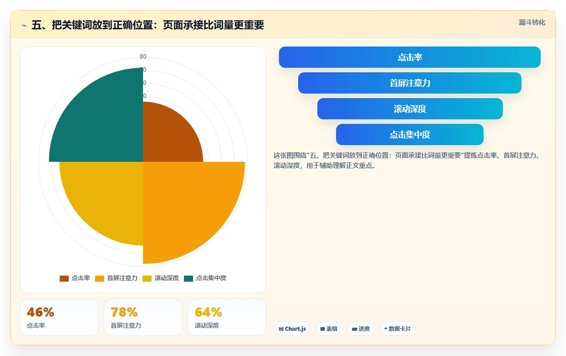Click the 进度 tag chip

tap(361, 329)
